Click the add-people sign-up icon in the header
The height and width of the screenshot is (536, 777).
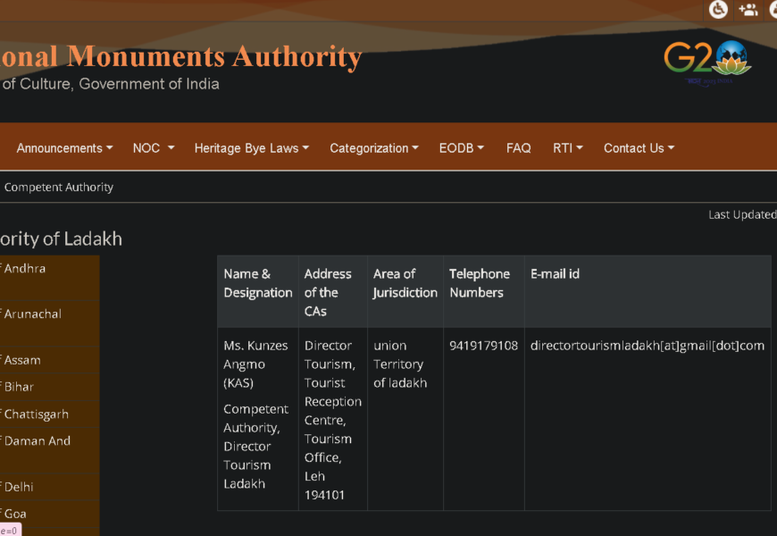[x=748, y=10]
